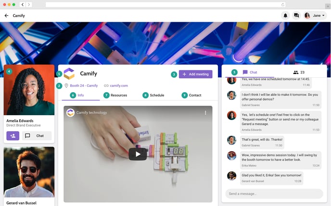Click the browser forward button

coord(29,4)
